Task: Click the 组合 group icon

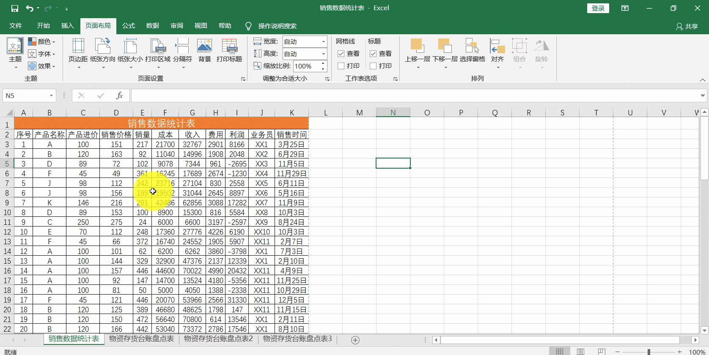Action: (x=519, y=45)
